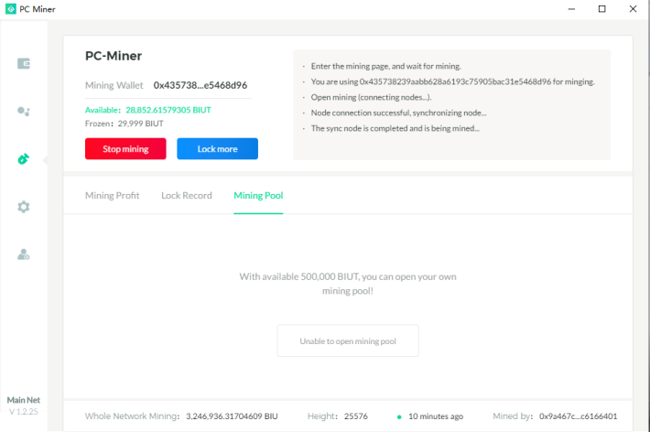Image resolution: width=650 pixels, height=432 pixels.
Task: Click the Unable to open mining pool button
Action: point(348,340)
